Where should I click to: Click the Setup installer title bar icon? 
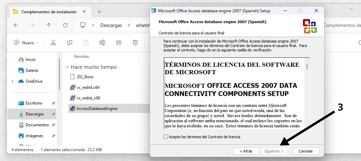[154, 11]
